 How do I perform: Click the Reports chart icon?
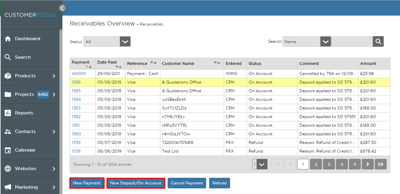(x=8, y=113)
